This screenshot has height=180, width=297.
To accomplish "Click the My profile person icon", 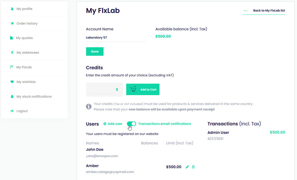I will coord(12,9).
